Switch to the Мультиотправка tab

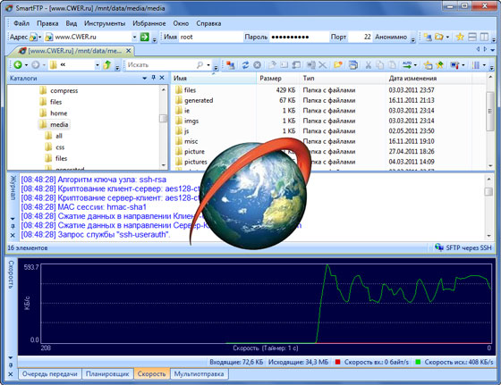point(199,374)
